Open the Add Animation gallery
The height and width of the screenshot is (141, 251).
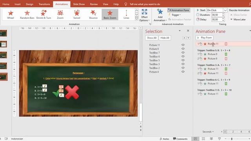[160, 15]
